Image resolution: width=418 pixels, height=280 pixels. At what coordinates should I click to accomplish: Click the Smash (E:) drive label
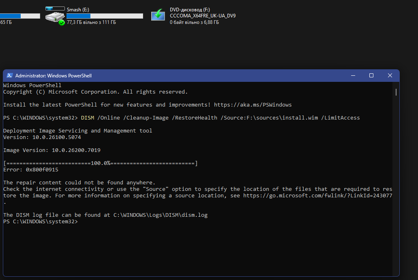point(78,10)
